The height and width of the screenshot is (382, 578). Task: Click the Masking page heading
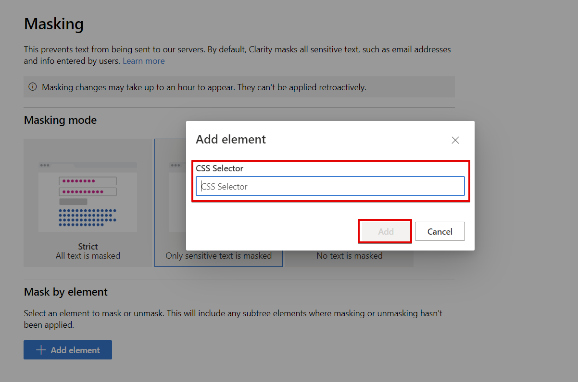click(x=54, y=24)
